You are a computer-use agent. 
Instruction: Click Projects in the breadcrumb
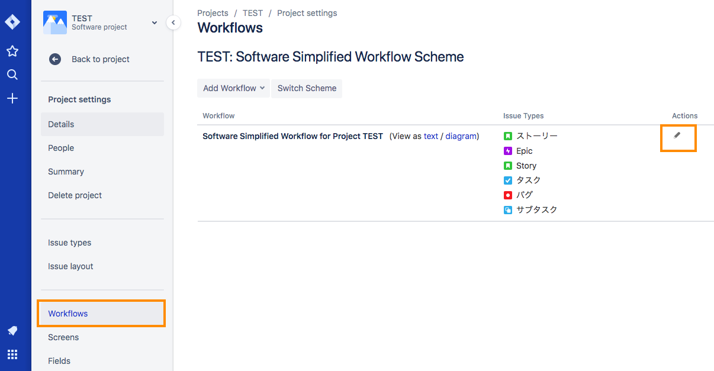pyautogui.click(x=213, y=13)
